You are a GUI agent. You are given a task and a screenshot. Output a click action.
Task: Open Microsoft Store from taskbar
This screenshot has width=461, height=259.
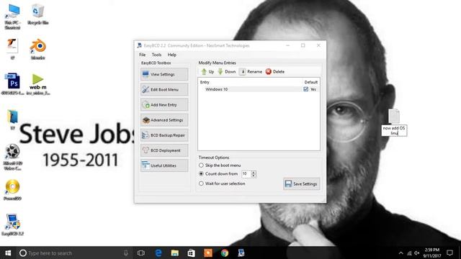(x=191, y=253)
